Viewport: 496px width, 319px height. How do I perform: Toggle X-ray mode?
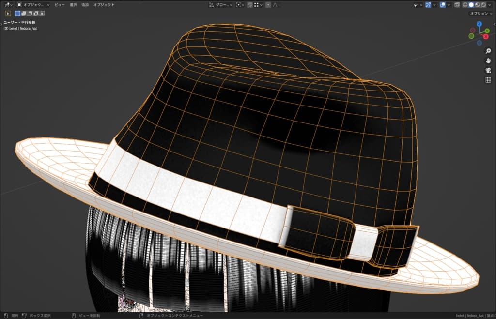coord(457,5)
